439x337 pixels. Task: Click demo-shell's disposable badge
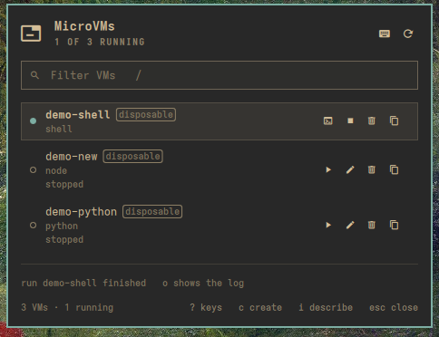[146, 115]
